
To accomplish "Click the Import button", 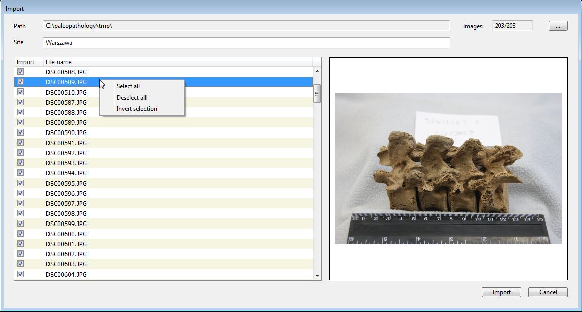I will pyautogui.click(x=501, y=292).
